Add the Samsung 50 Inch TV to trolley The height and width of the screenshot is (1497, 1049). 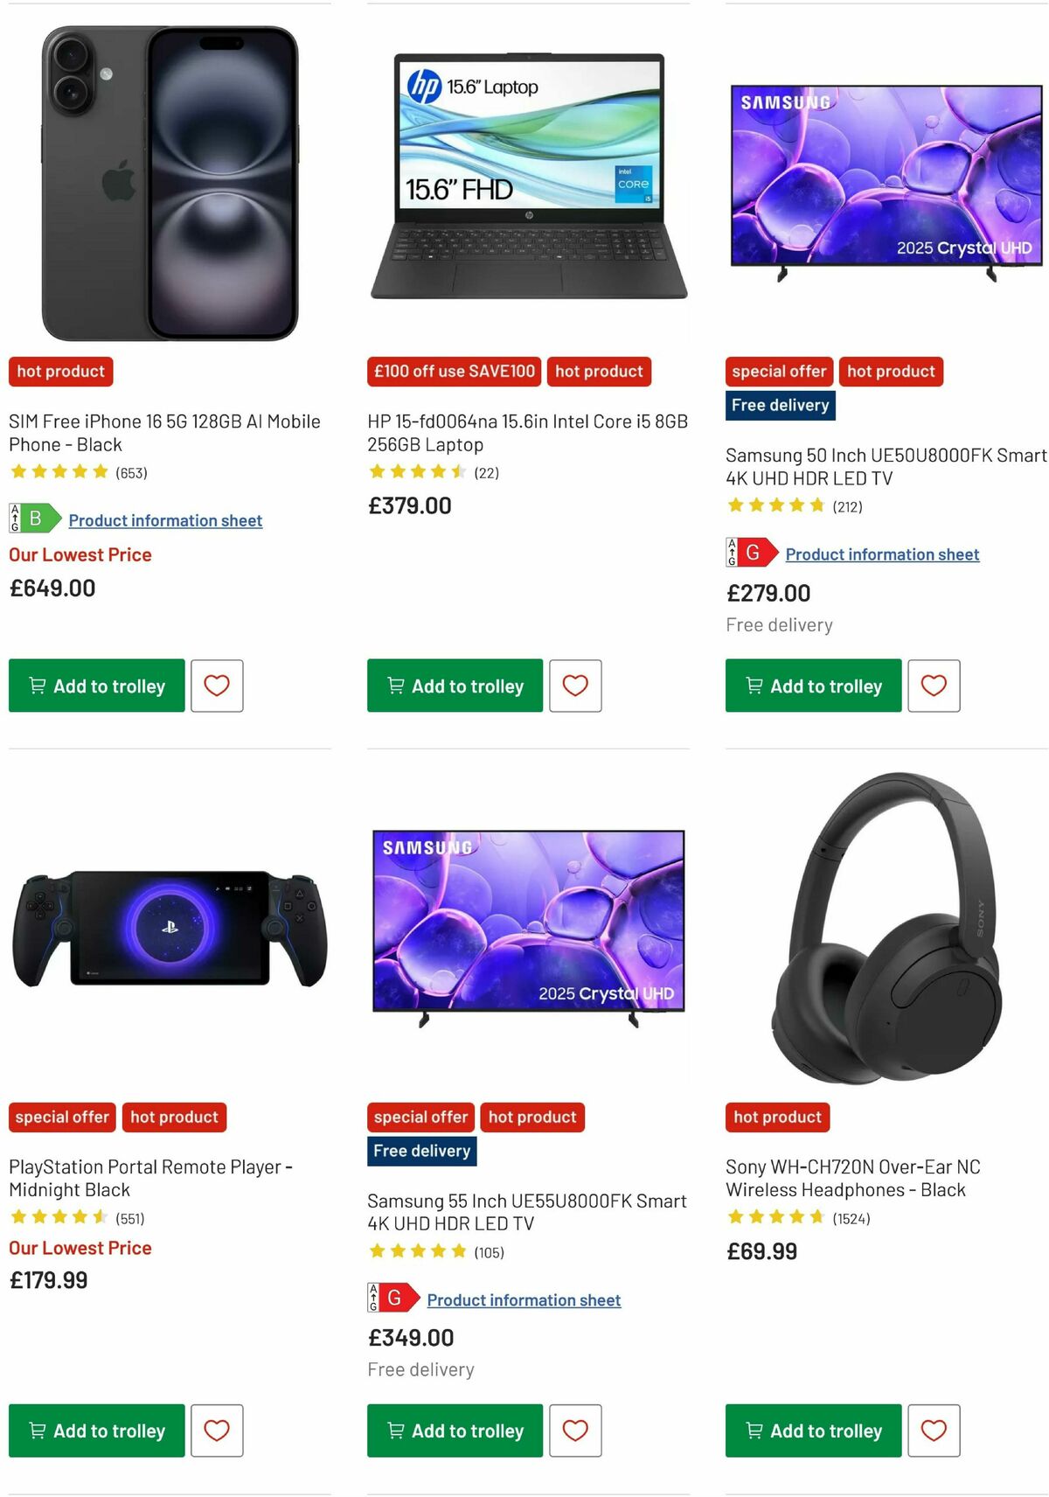point(812,686)
